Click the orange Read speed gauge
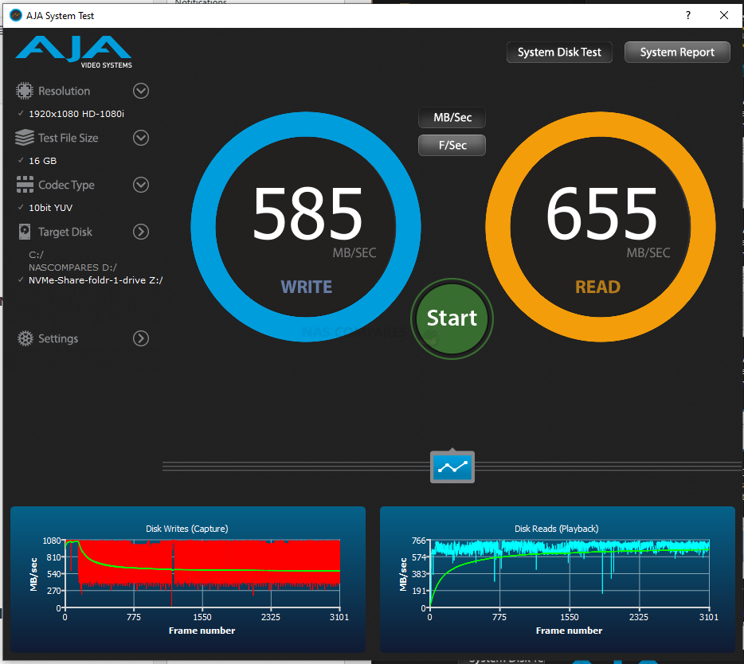The image size is (744, 664). [601, 227]
